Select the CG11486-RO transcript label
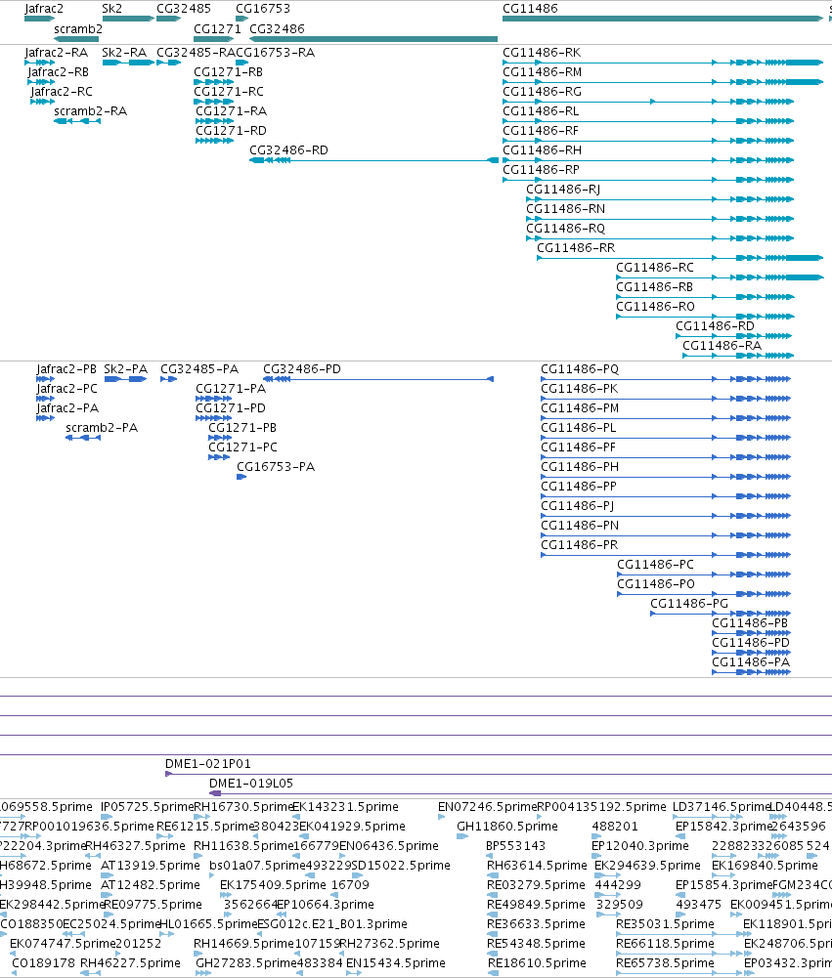 pyautogui.click(x=655, y=306)
